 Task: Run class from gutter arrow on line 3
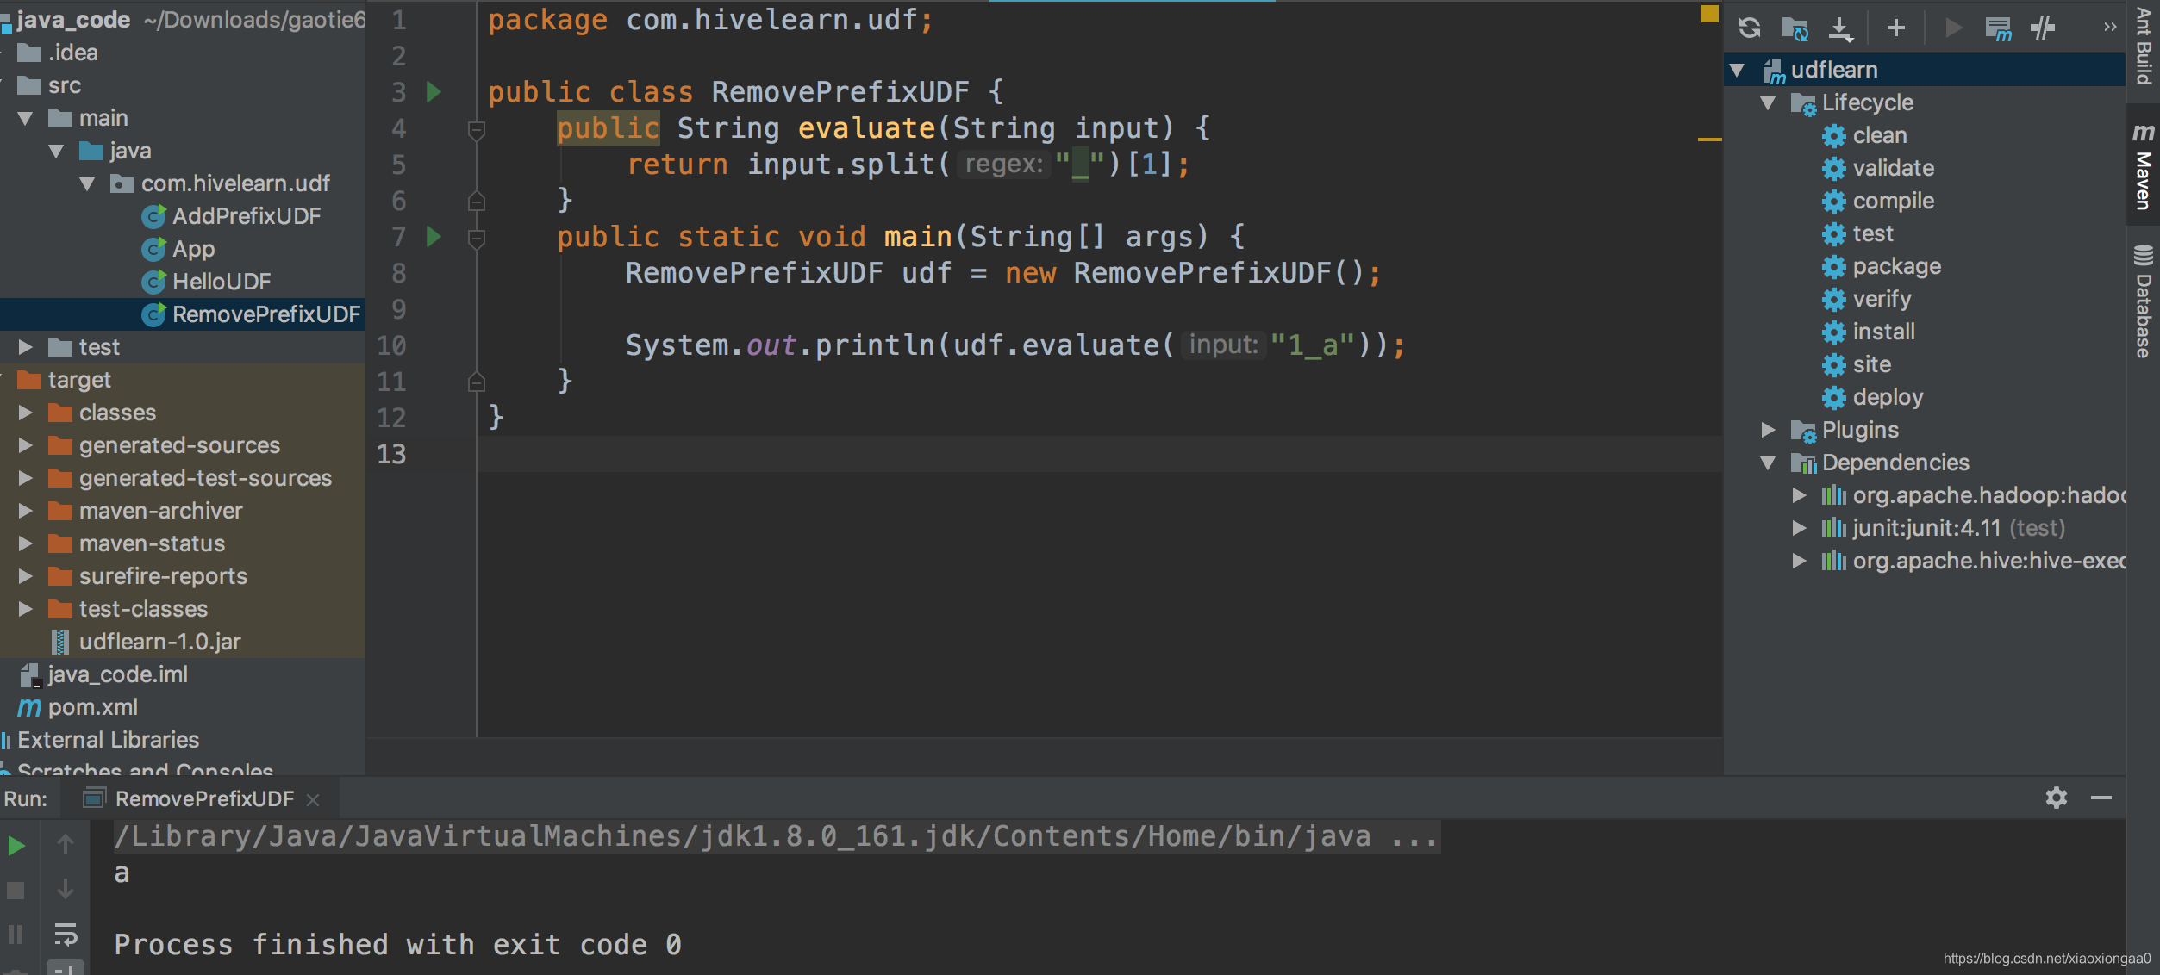click(x=434, y=91)
